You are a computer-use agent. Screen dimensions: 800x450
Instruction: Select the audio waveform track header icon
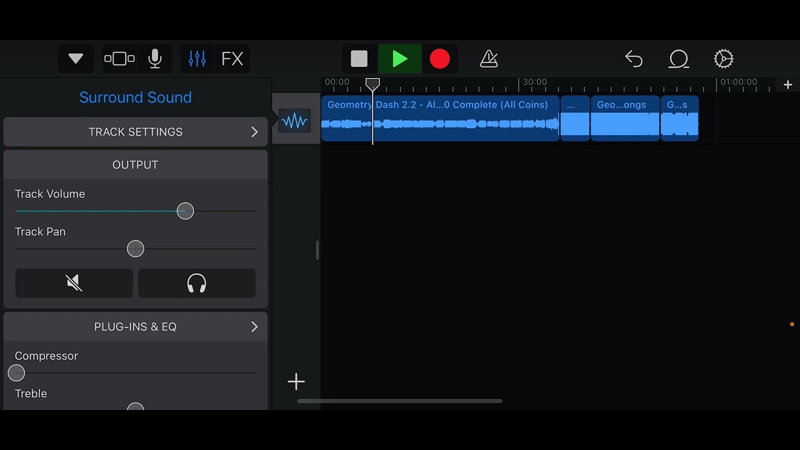coord(294,121)
